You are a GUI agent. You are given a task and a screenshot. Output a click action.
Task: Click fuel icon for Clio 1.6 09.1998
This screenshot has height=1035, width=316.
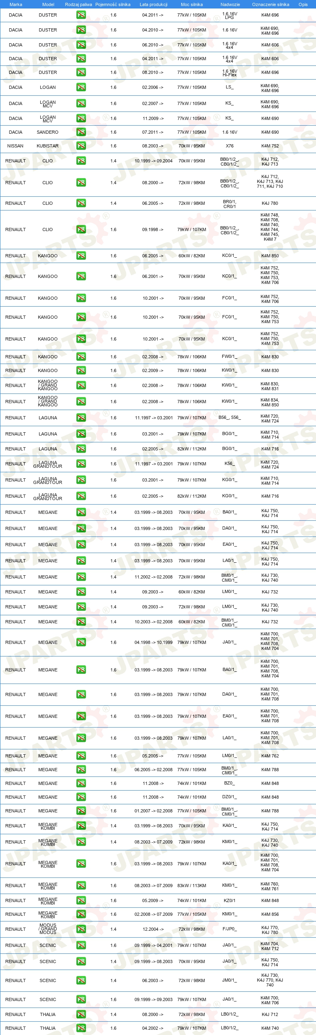tap(81, 229)
